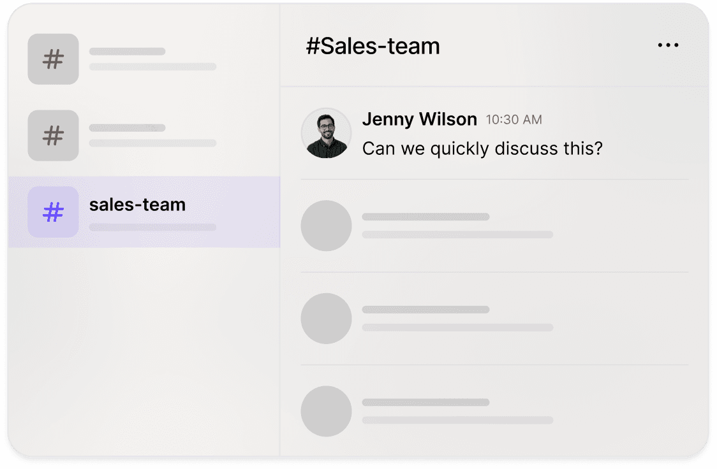
Task: Click the Jenny Wilson sender name
Action: click(x=419, y=119)
